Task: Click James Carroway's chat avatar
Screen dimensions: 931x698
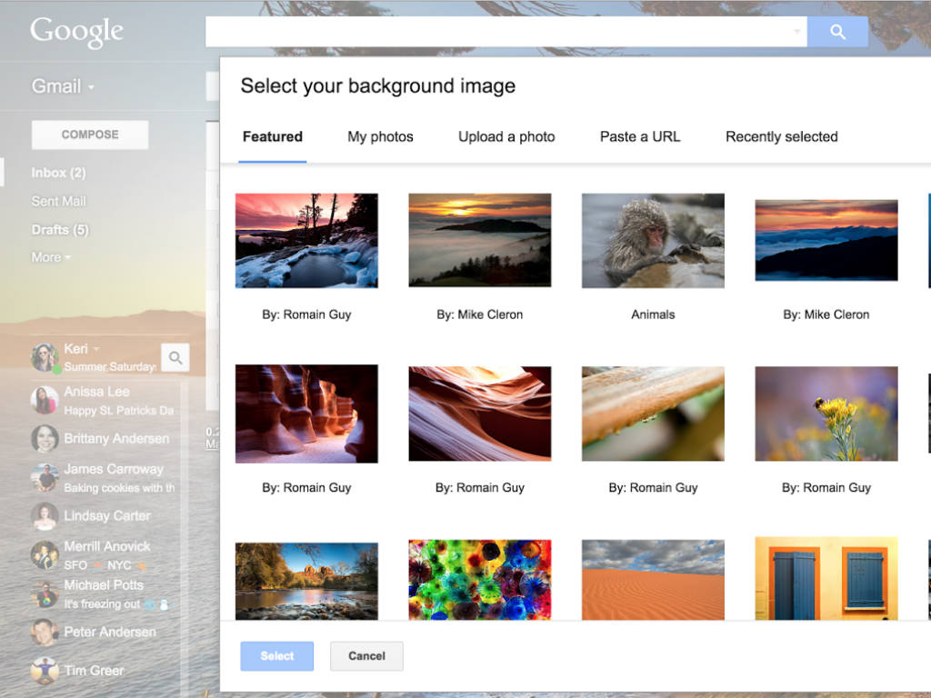Action: pos(45,477)
